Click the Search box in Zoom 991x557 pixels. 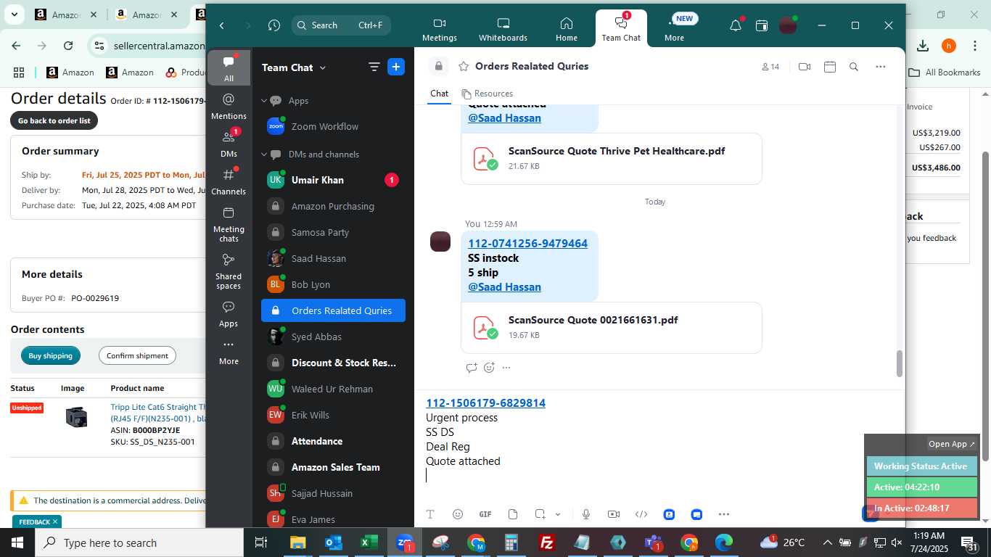coord(341,25)
